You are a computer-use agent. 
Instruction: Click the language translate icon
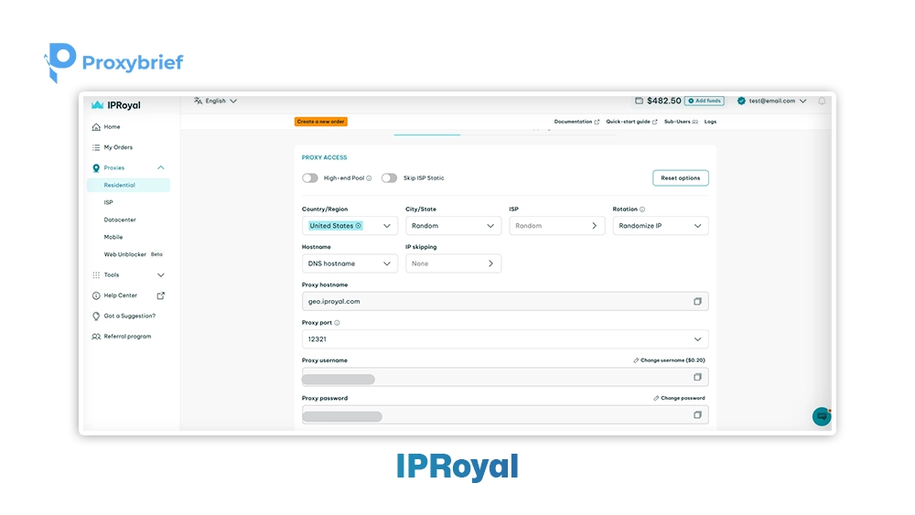tap(198, 101)
